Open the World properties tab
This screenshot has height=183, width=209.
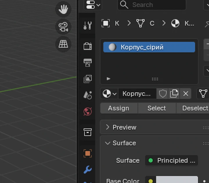coord(88,111)
